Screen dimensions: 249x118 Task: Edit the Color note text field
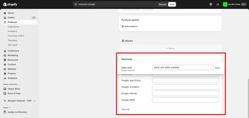pyautogui.click(x=183, y=67)
